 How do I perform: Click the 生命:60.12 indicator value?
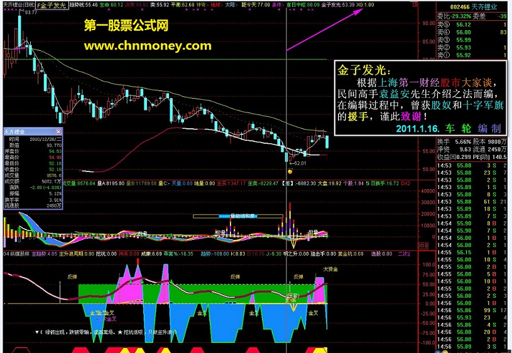point(111,5)
